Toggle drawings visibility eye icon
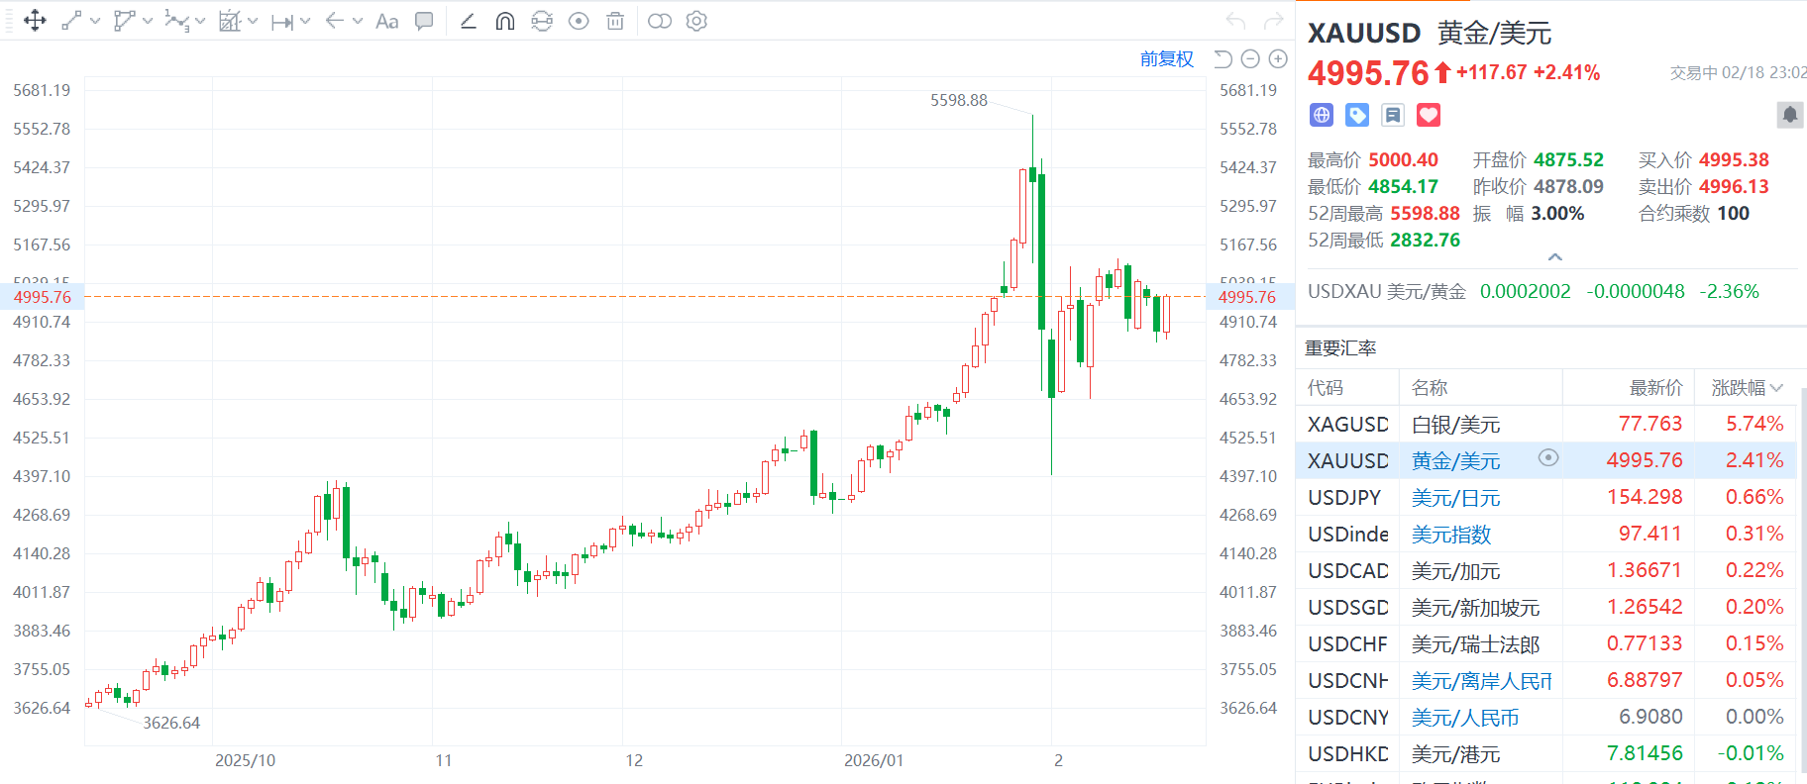 (579, 21)
